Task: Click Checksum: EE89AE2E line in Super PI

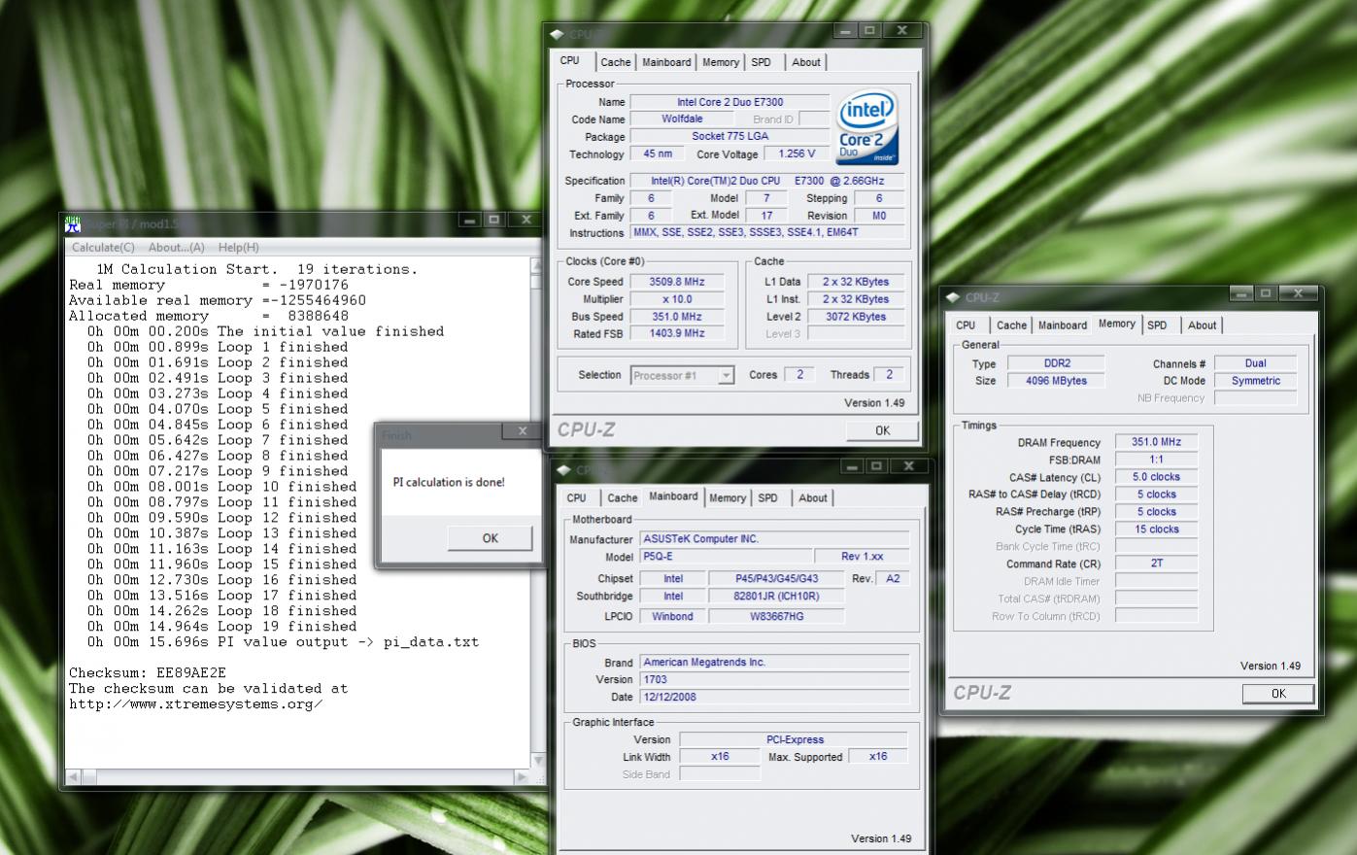Action: click(148, 672)
